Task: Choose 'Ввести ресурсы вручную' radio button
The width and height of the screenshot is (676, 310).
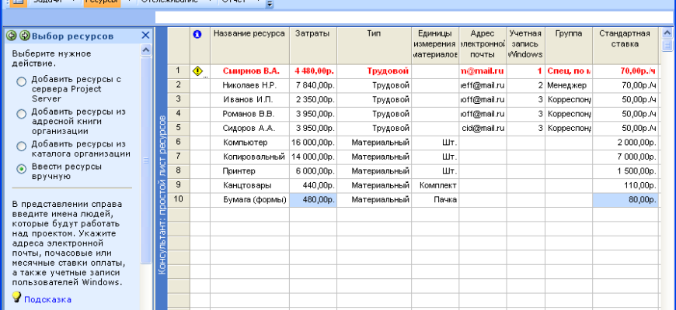Action: pyautogui.click(x=21, y=168)
